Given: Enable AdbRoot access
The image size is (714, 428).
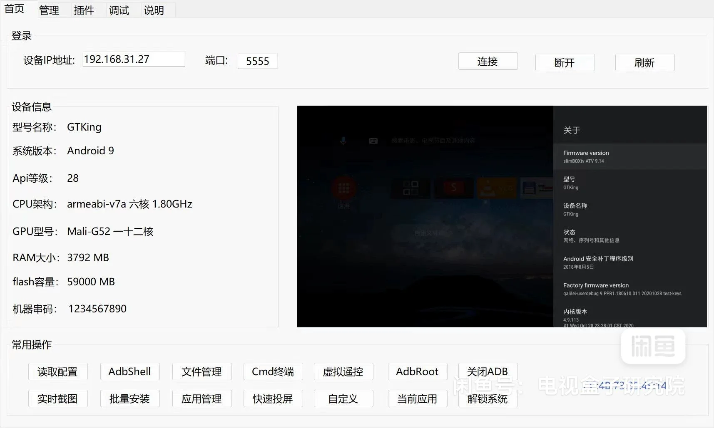Looking at the screenshot, I should (417, 371).
